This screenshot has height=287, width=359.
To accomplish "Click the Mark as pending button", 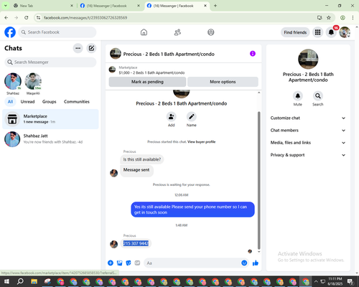I will coord(147,82).
